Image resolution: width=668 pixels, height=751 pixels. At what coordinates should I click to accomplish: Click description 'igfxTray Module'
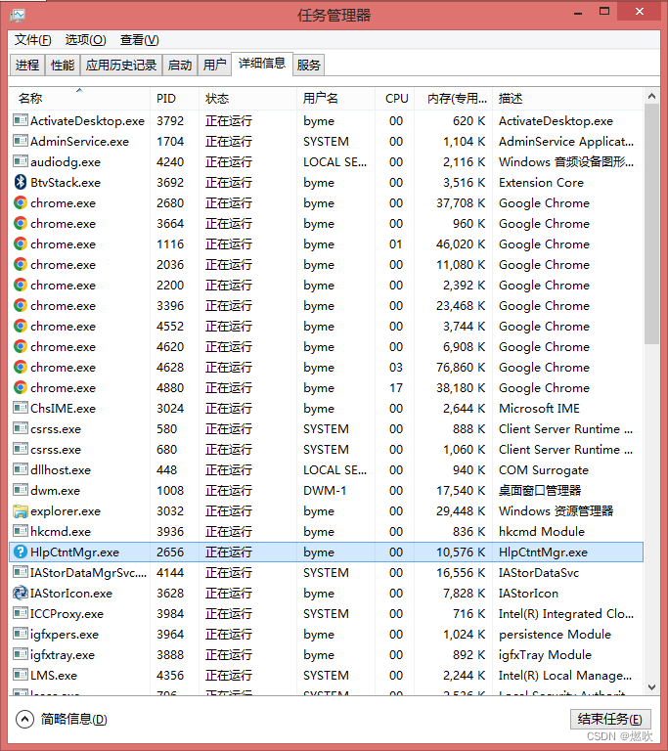545,655
